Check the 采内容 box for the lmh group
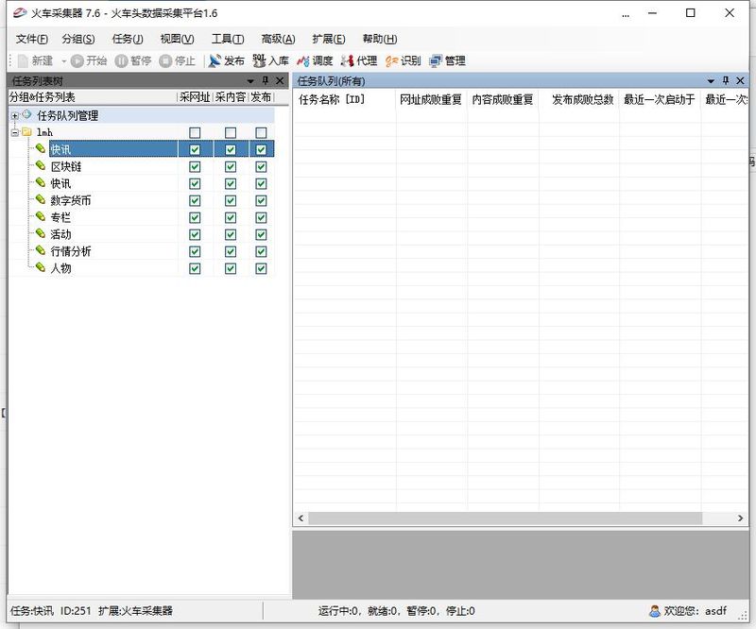 pos(231,132)
